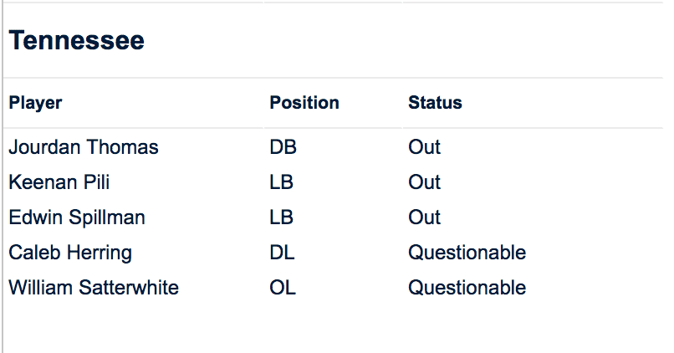The width and height of the screenshot is (674, 353).
Task: Click the OL position for William Satterwhite
Action: (x=283, y=288)
